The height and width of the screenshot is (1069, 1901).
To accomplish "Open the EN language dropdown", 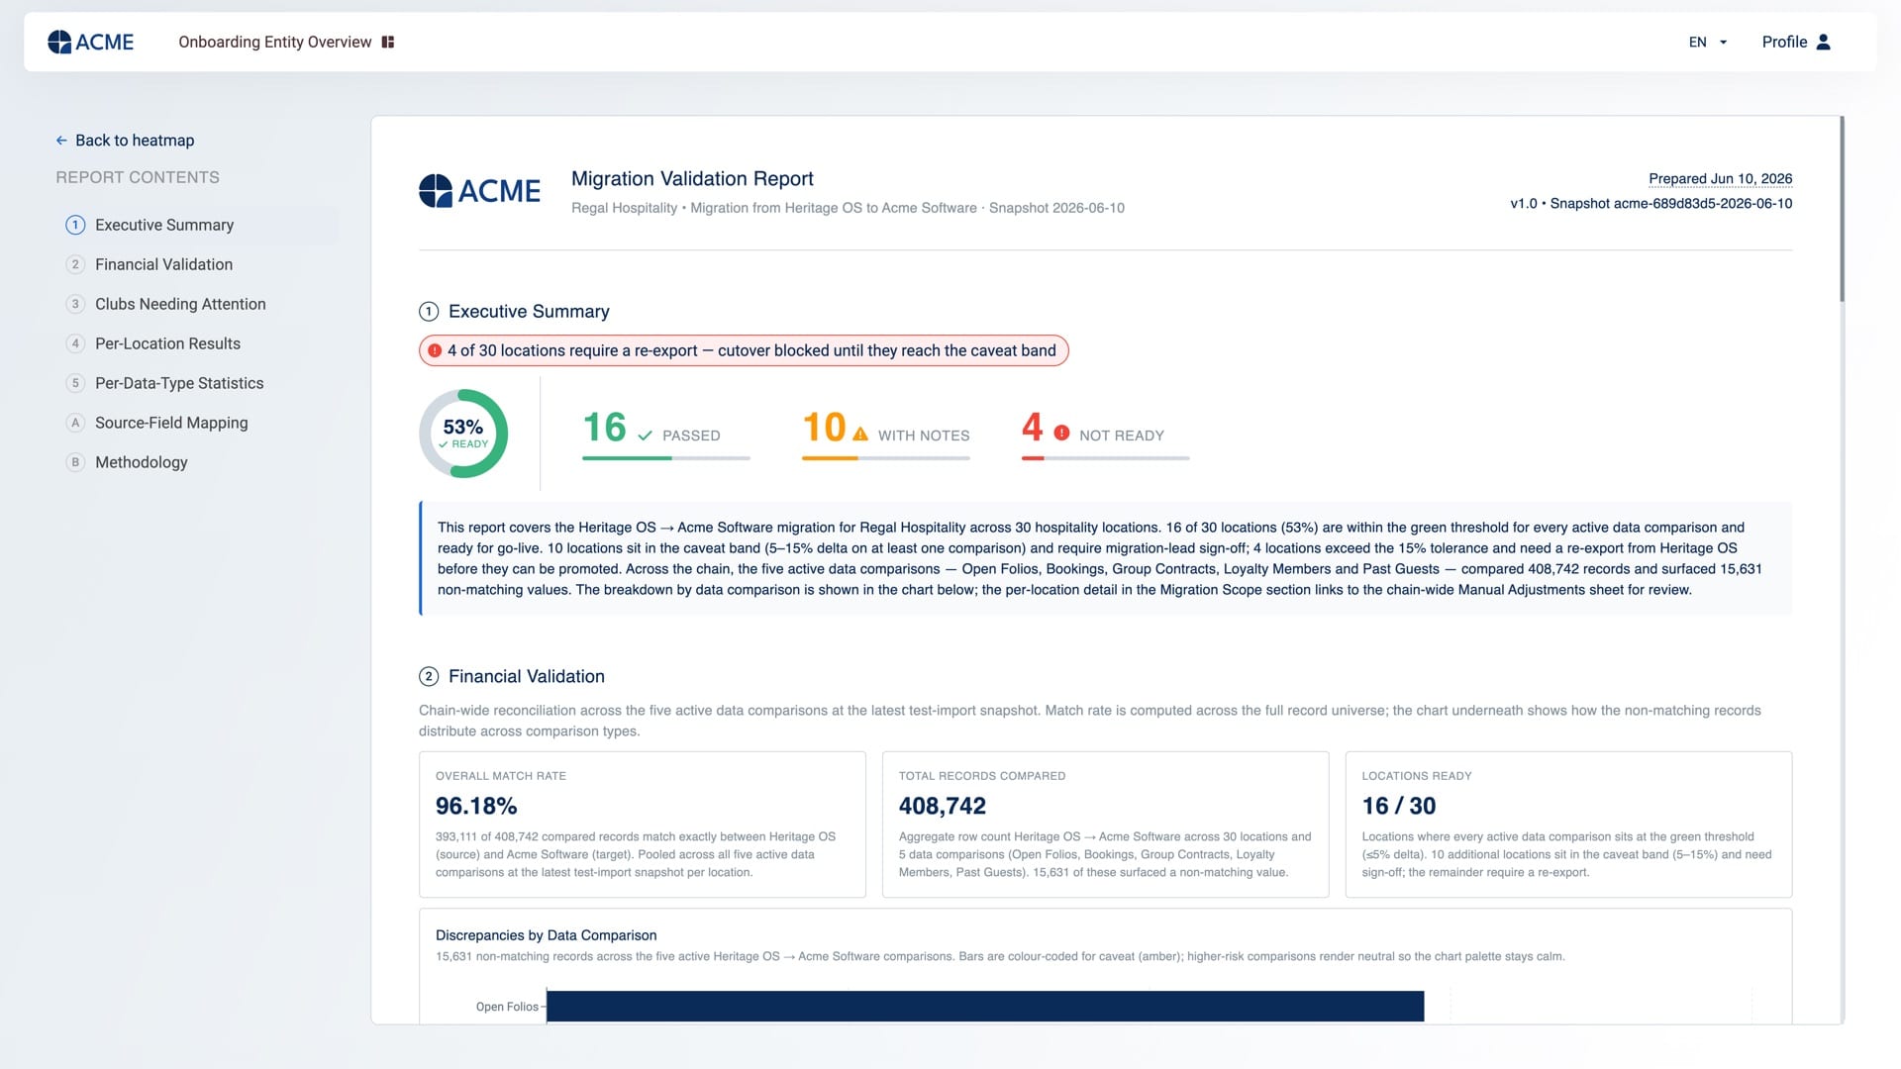I will pyautogui.click(x=1708, y=42).
